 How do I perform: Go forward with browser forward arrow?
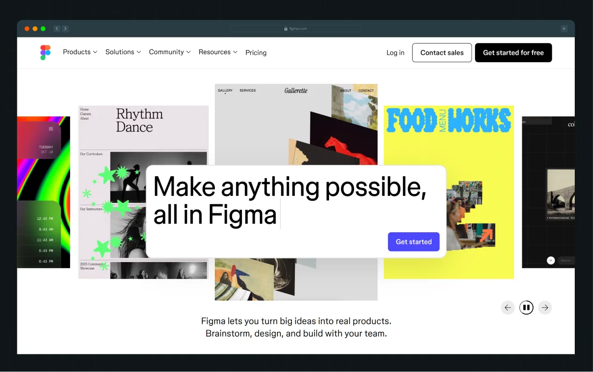(x=66, y=29)
